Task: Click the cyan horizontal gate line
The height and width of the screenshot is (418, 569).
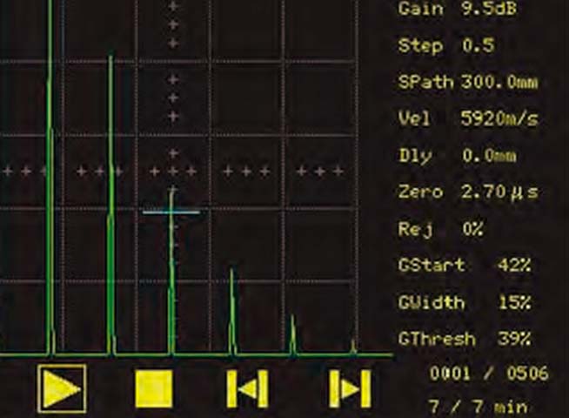Action: [171, 212]
